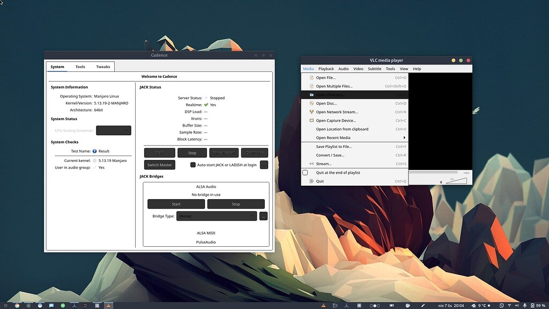Open Capture Device from the Media menu
The width and height of the screenshot is (549, 309).
coord(335,121)
